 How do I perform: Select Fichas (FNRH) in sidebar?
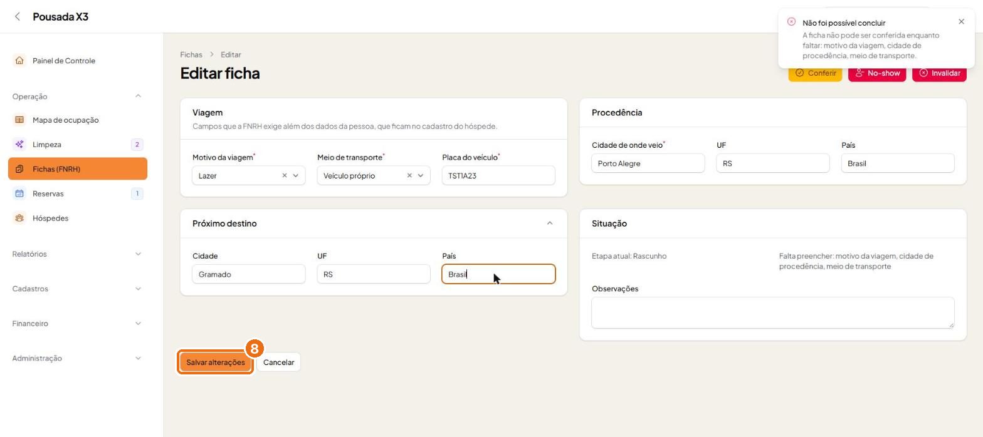point(78,169)
